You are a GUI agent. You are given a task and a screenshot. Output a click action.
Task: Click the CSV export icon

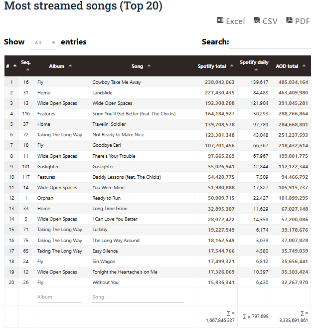257,20
